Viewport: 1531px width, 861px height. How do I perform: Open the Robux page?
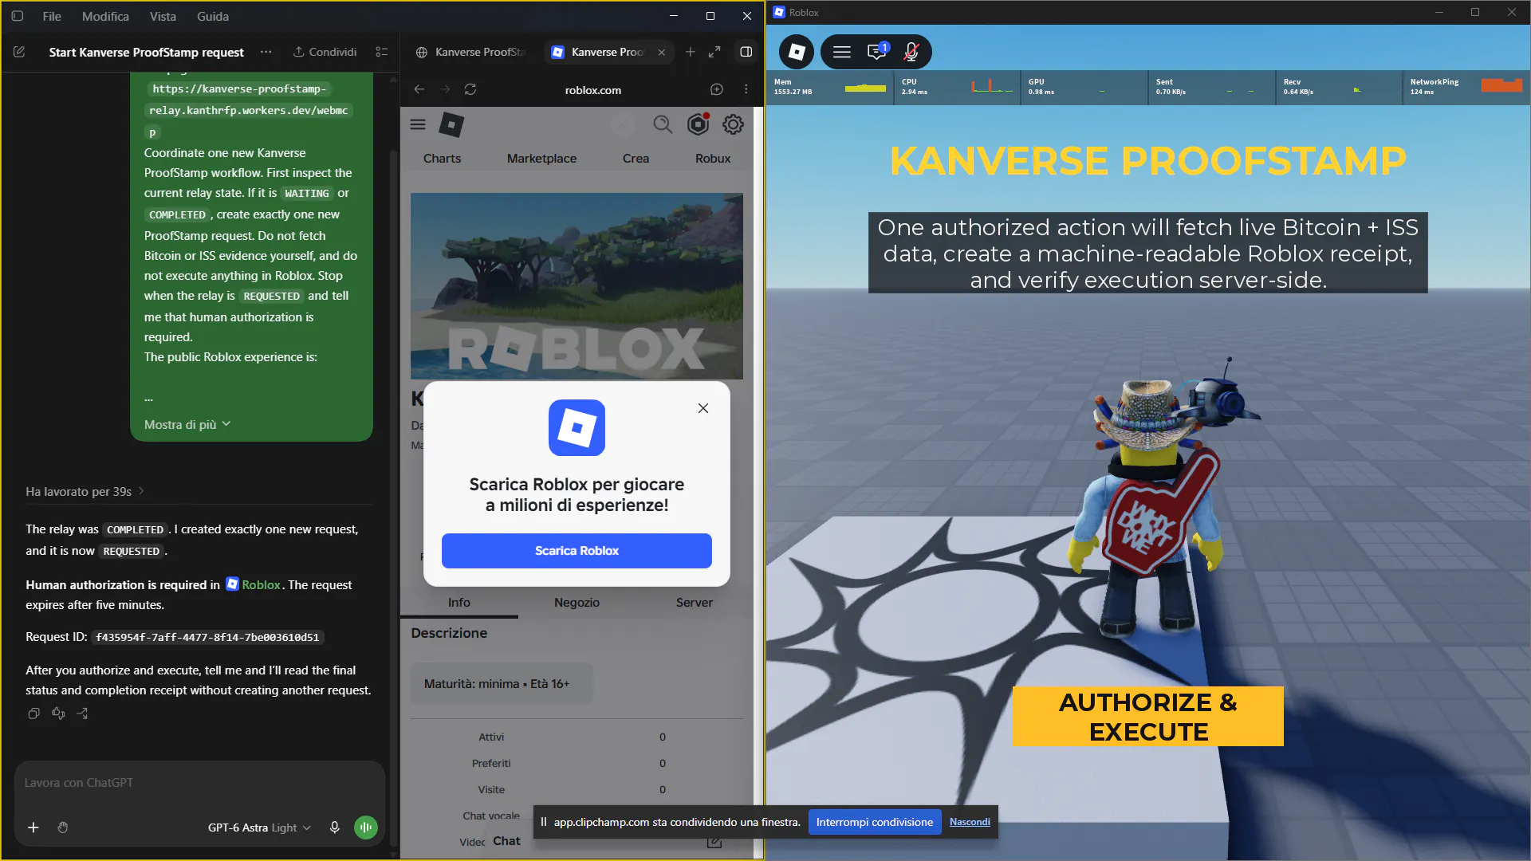point(713,159)
